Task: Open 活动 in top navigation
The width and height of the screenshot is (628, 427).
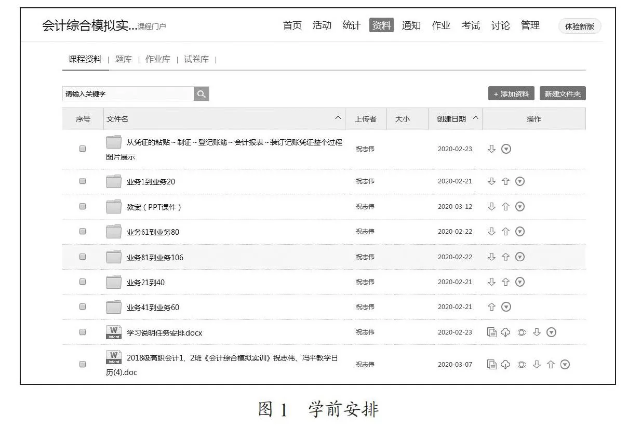Action: 322,25
